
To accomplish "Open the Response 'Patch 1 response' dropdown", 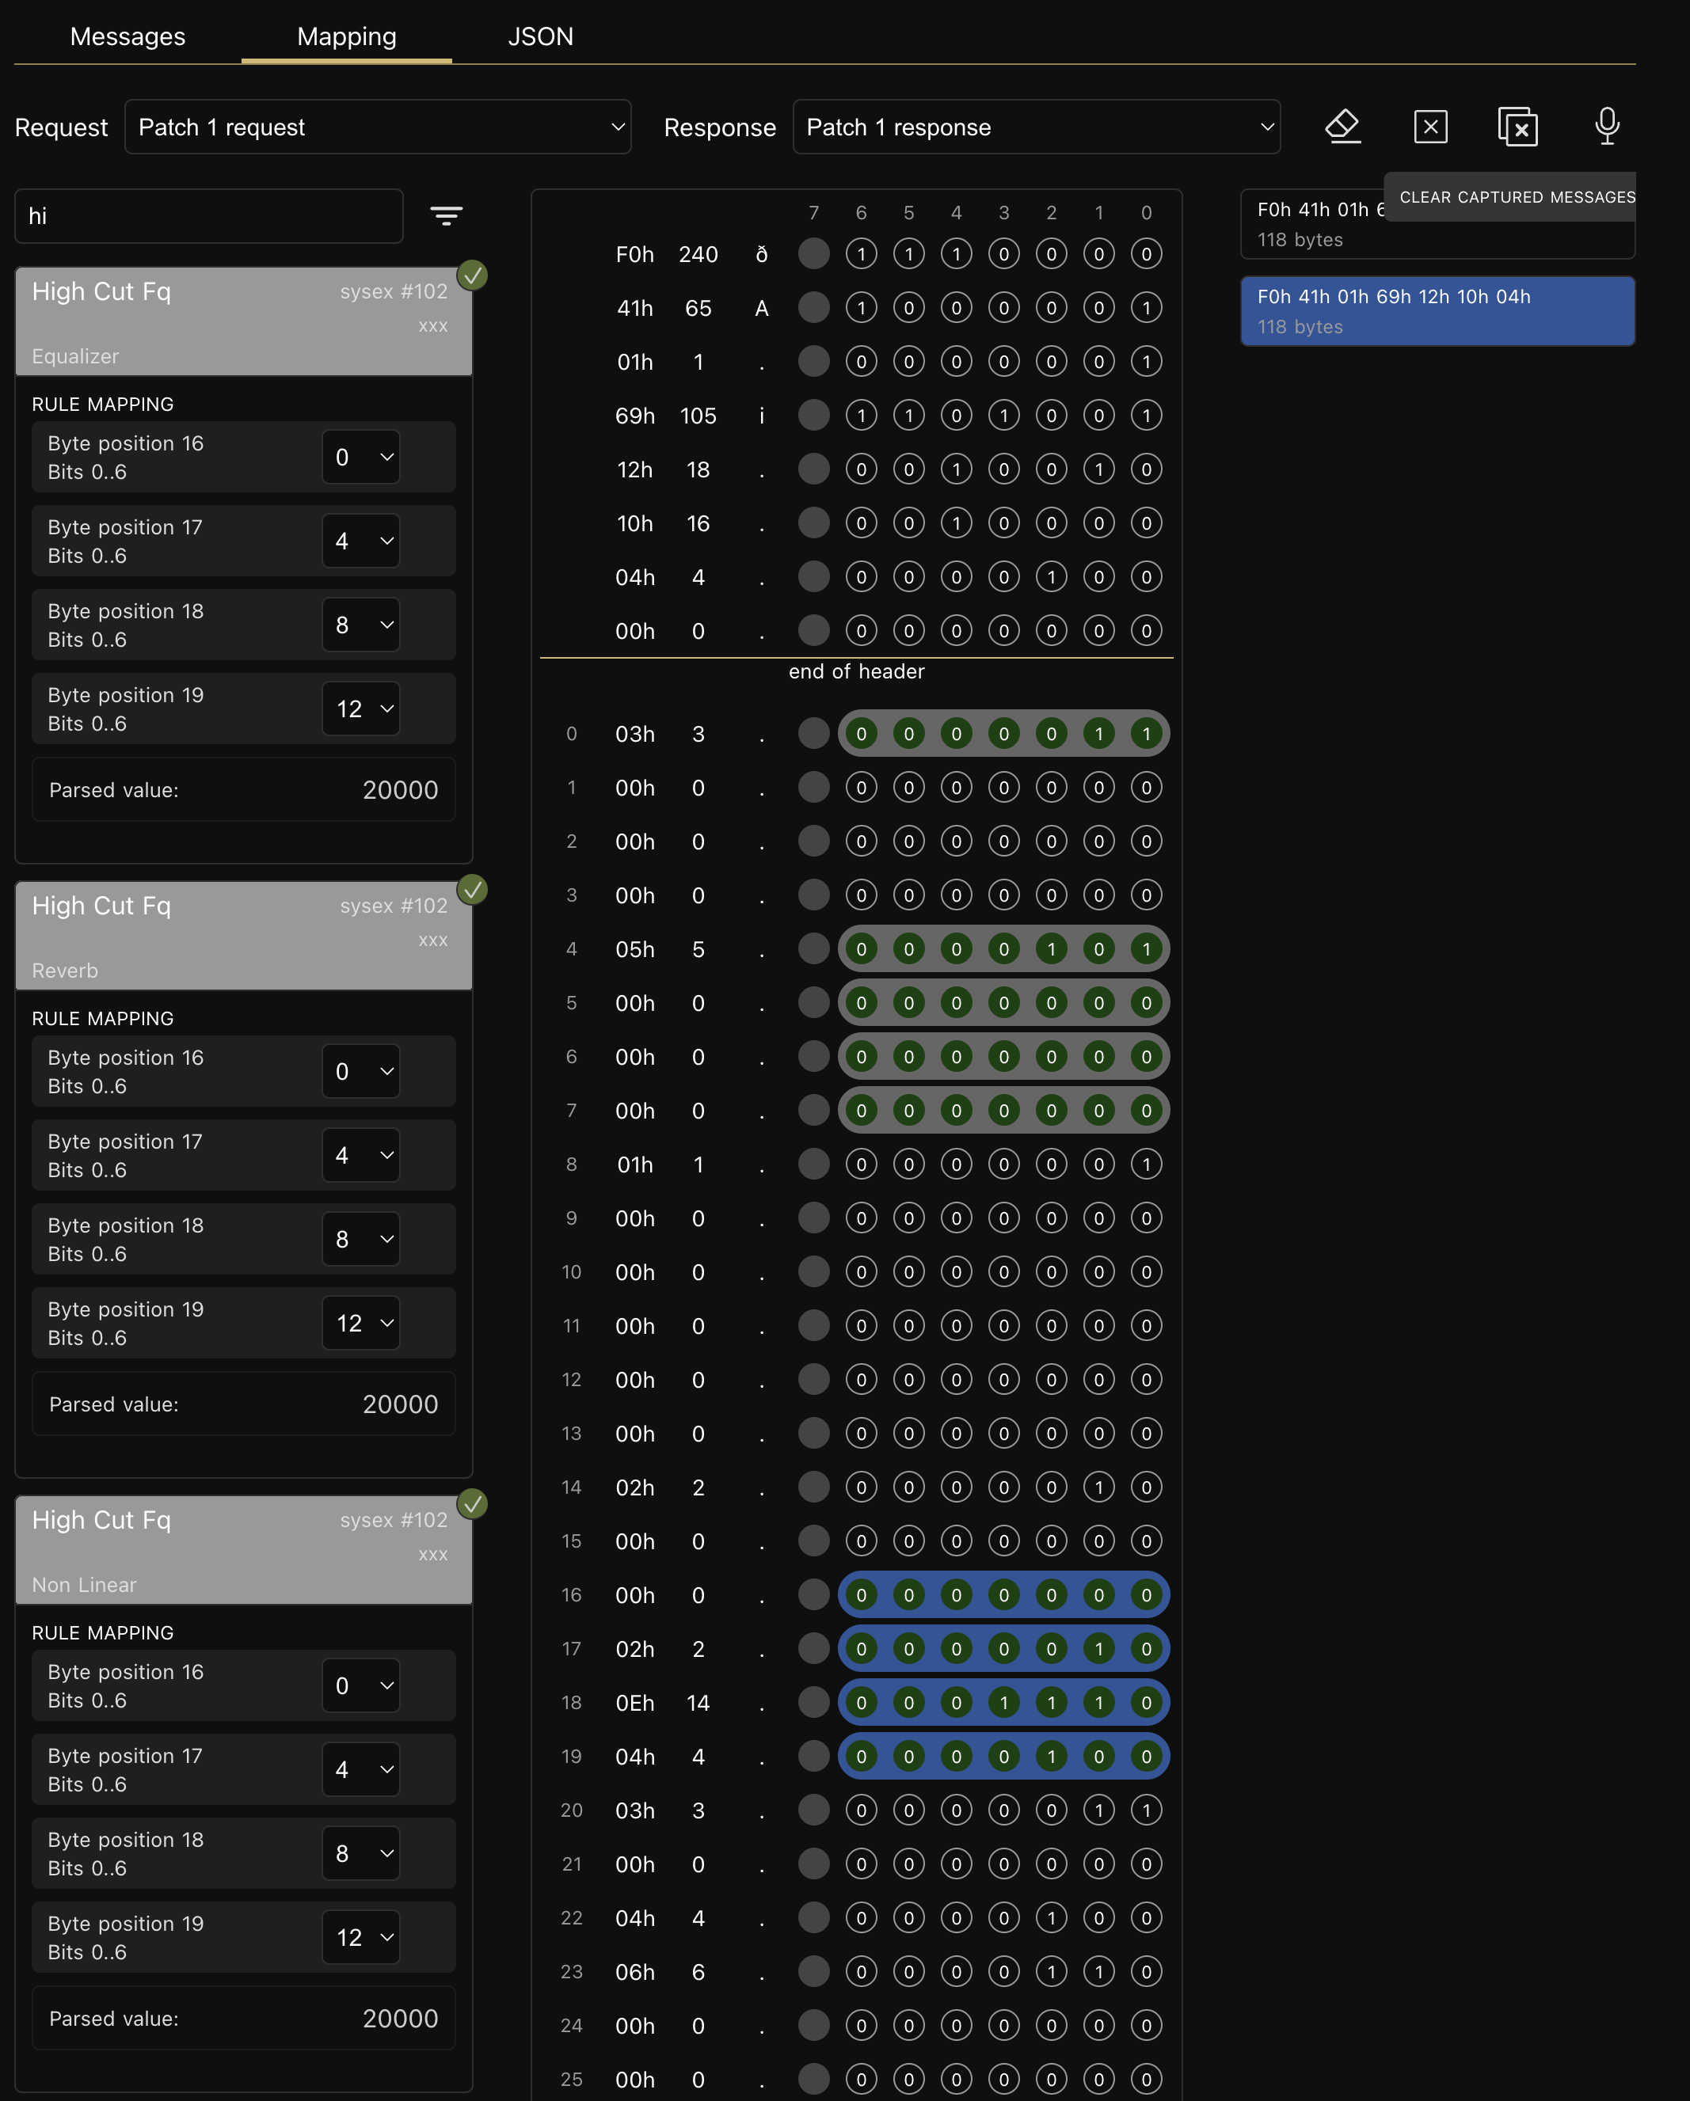I will (x=1036, y=127).
